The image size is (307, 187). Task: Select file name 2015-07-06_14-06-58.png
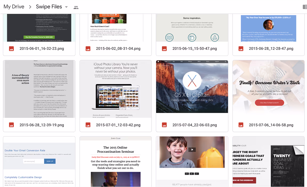point(271,125)
